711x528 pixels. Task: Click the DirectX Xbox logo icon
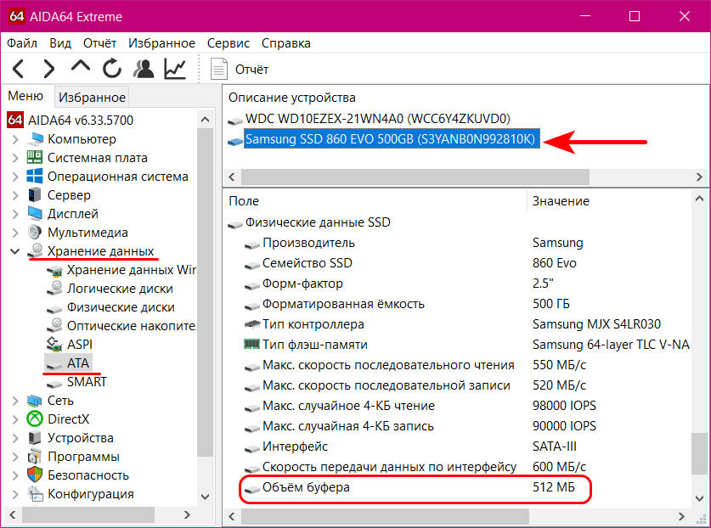click(35, 418)
